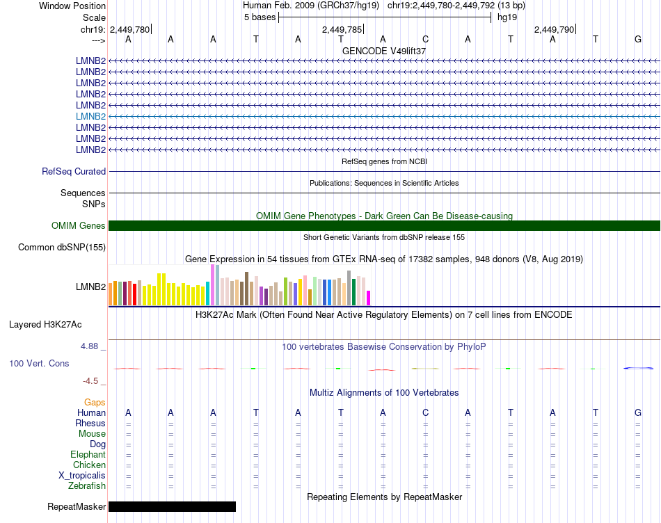Click the Dog alignment row label
661x523 pixels.
click(x=98, y=444)
